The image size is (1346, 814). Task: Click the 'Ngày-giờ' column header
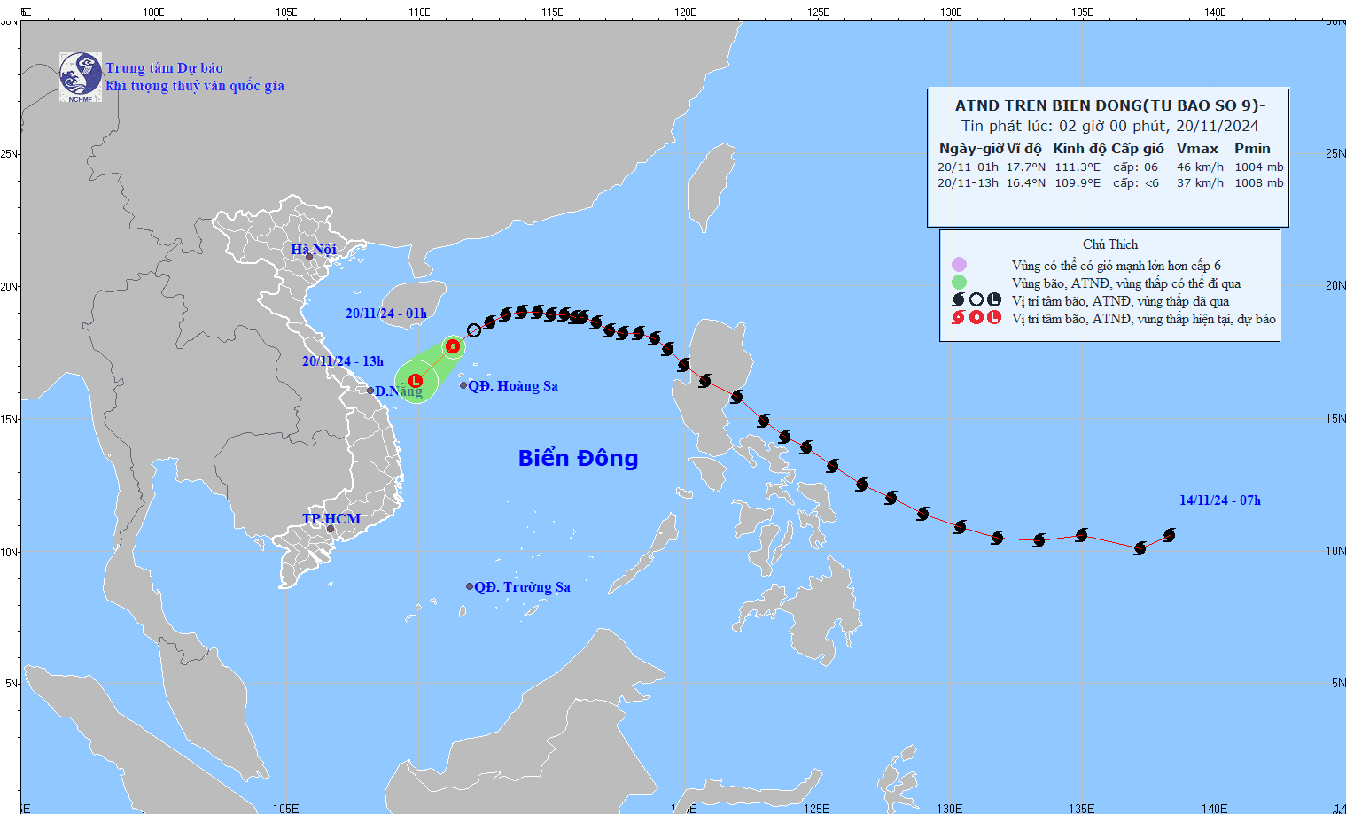[971, 149]
